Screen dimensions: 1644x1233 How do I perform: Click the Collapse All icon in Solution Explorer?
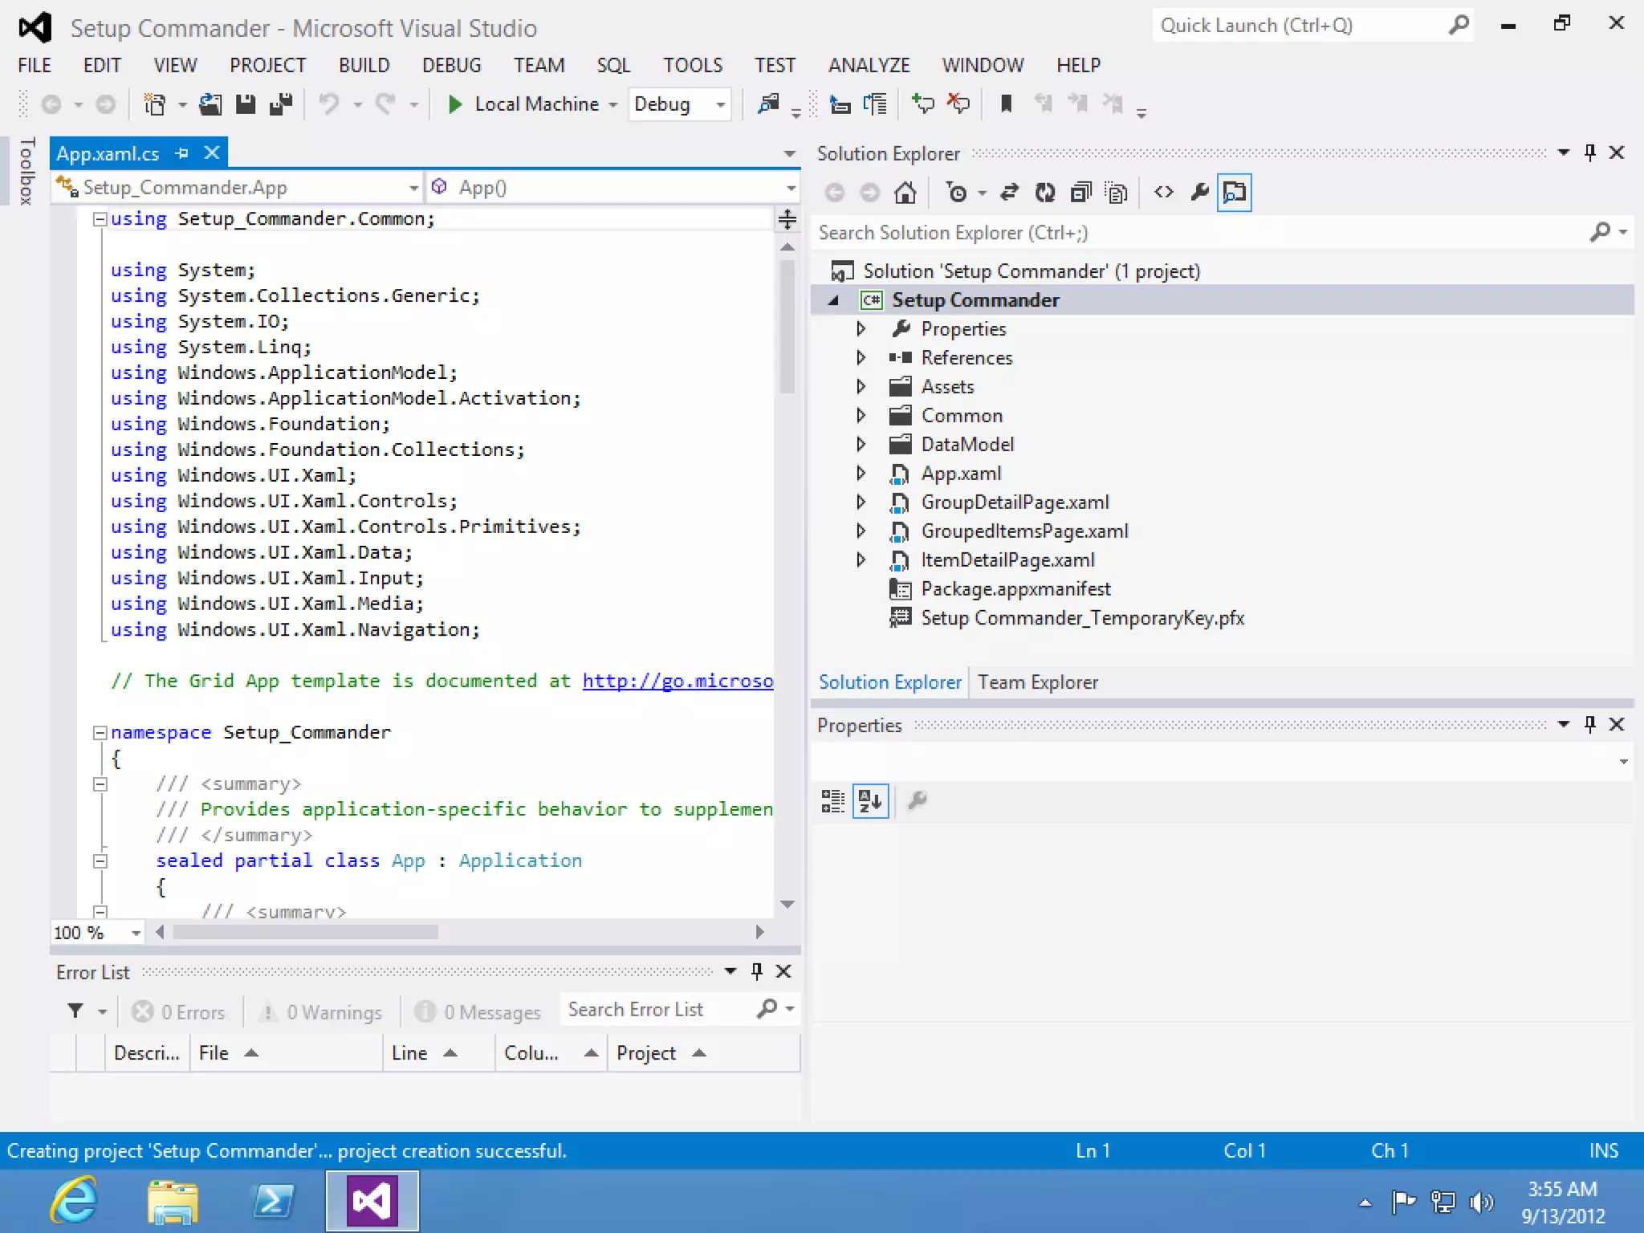point(1080,193)
